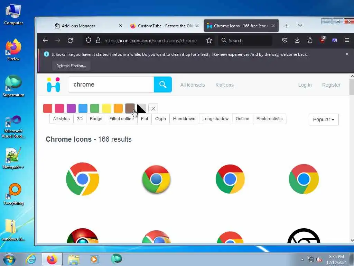Clear color filter with the X swatch

pyautogui.click(x=153, y=108)
